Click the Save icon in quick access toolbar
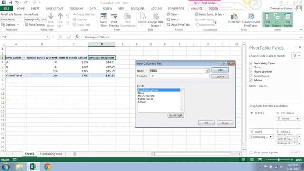 pyautogui.click(x=10, y=2)
